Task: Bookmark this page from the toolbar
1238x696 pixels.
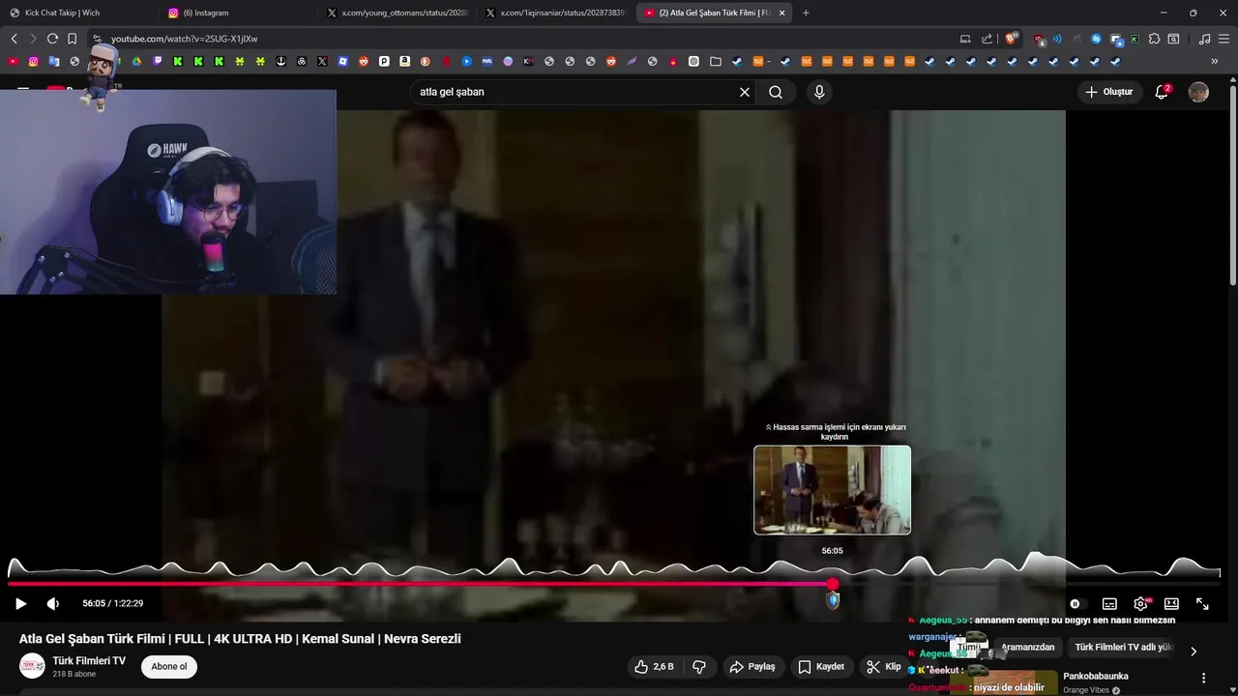Action: pos(72,39)
